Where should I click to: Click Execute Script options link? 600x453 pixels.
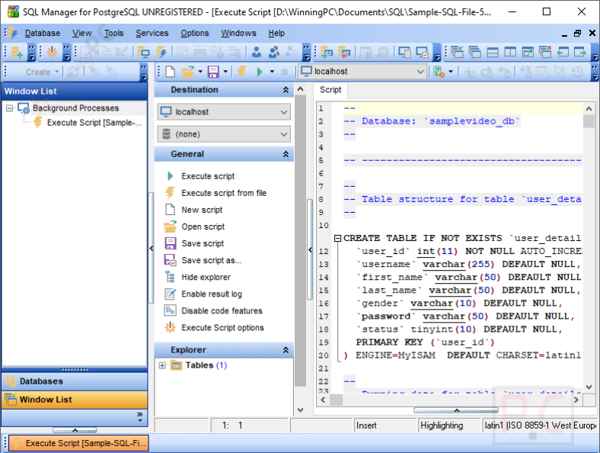tap(222, 328)
